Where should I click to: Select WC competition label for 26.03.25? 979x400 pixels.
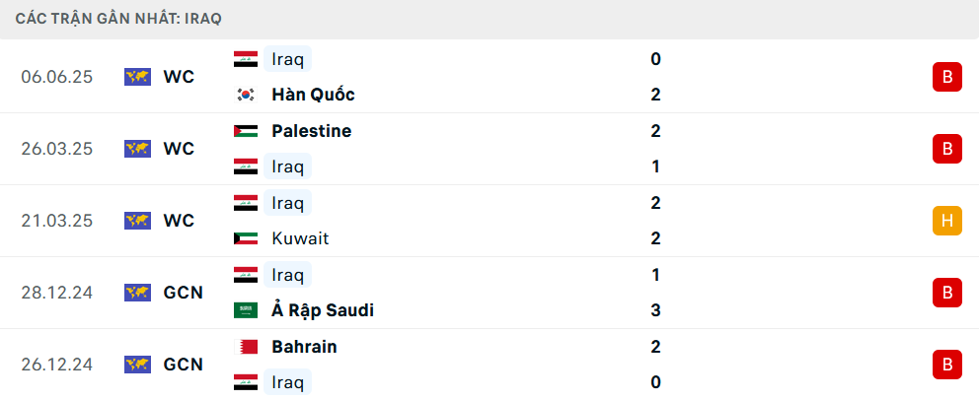(180, 149)
